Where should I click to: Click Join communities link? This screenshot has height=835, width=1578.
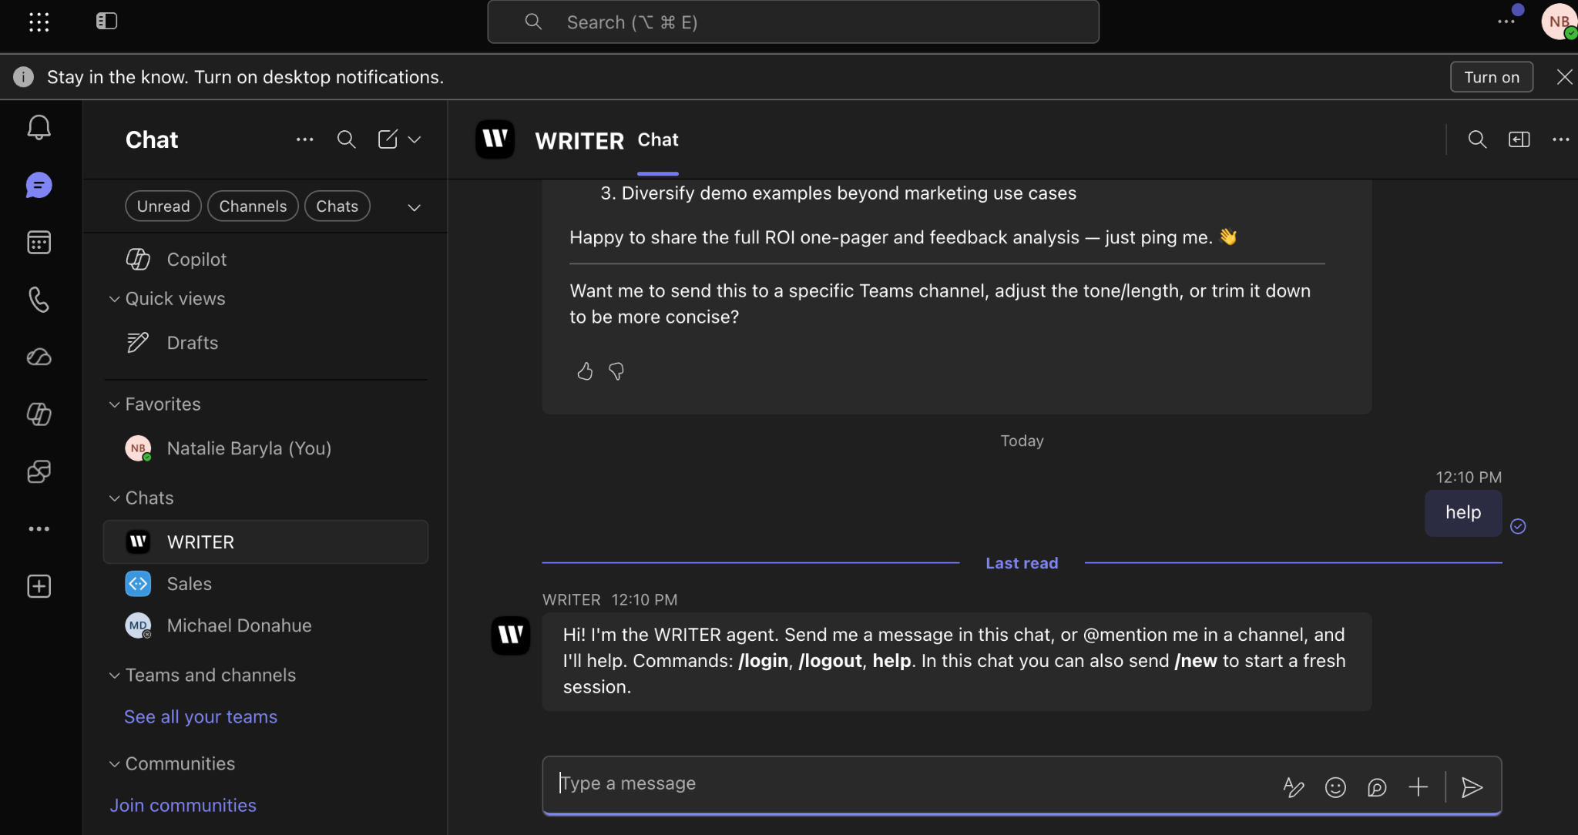point(183,806)
